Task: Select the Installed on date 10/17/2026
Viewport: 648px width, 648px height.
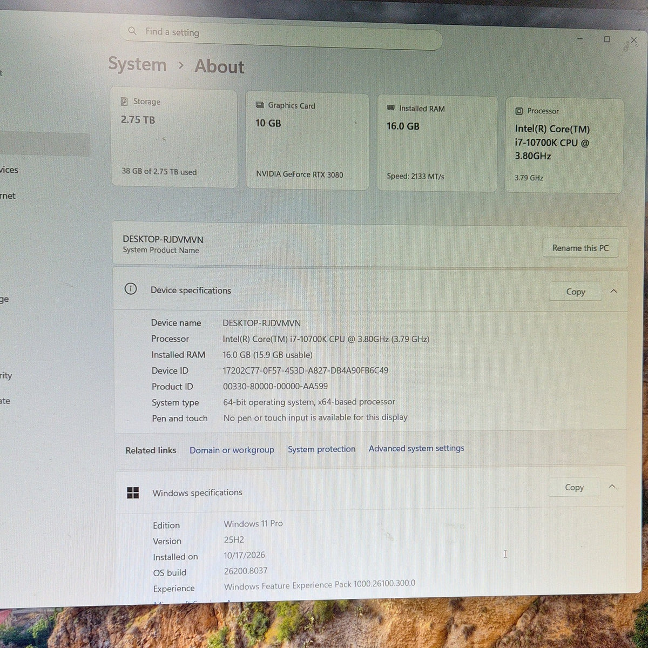Action: (x=245, y=555)
